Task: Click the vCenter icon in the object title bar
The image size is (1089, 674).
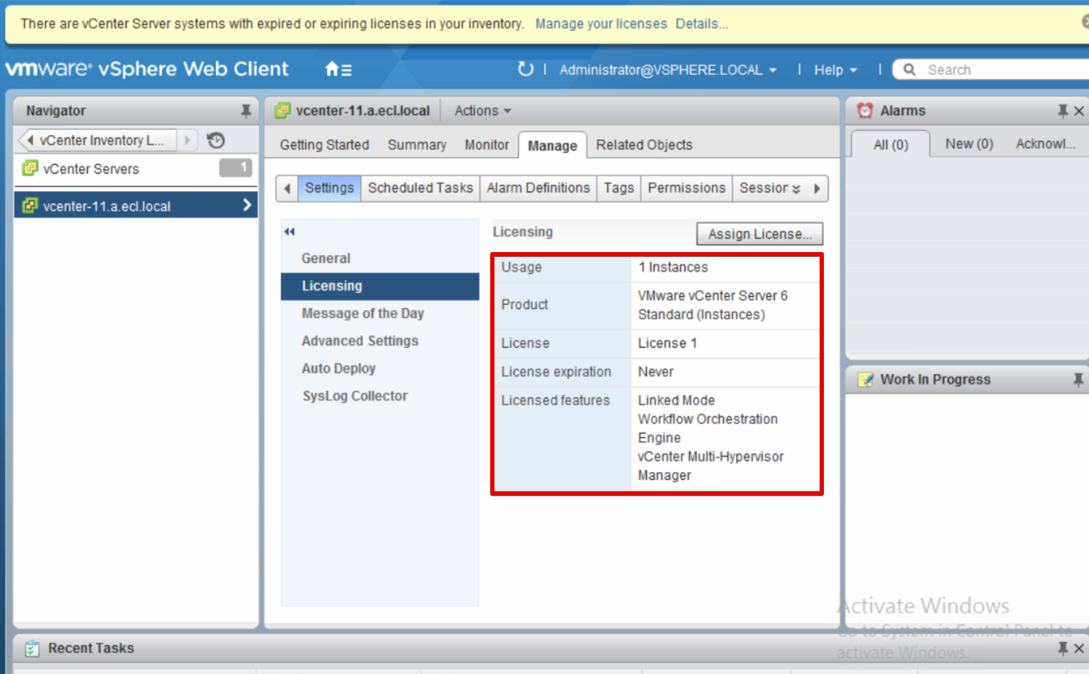Action: (x=283, y=111)
